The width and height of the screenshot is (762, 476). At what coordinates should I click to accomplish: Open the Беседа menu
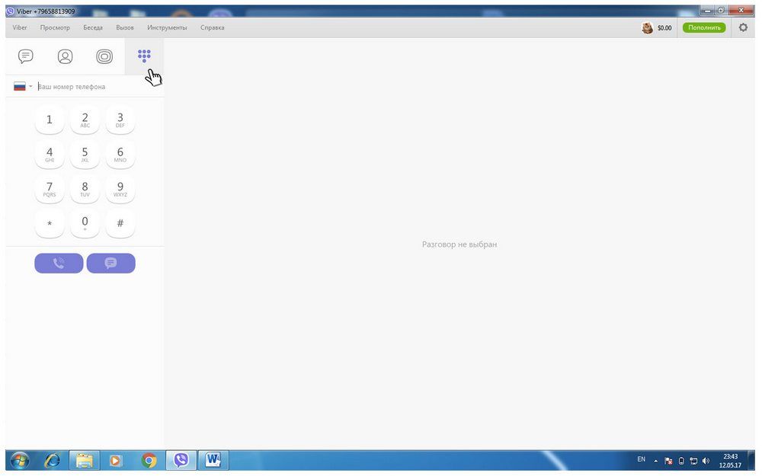point(92,27)
